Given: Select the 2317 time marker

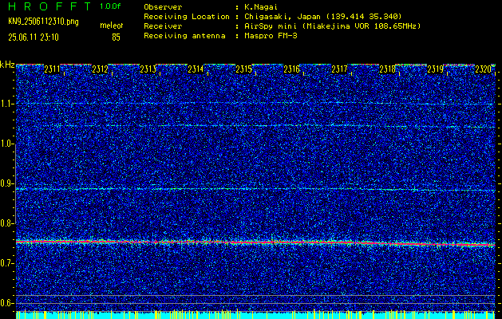Looking at the screenshot, I should 339,69.
